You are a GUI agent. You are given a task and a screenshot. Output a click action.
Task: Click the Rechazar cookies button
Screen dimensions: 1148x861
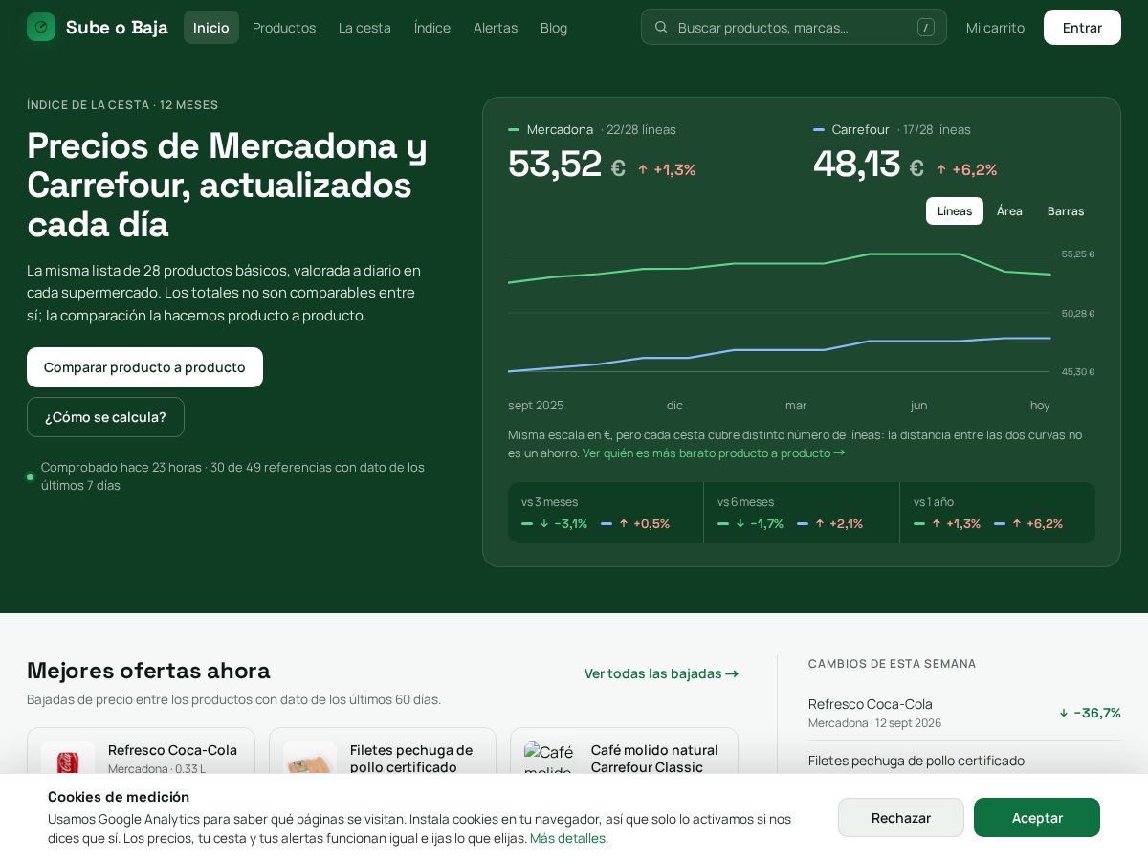(901, 818)
